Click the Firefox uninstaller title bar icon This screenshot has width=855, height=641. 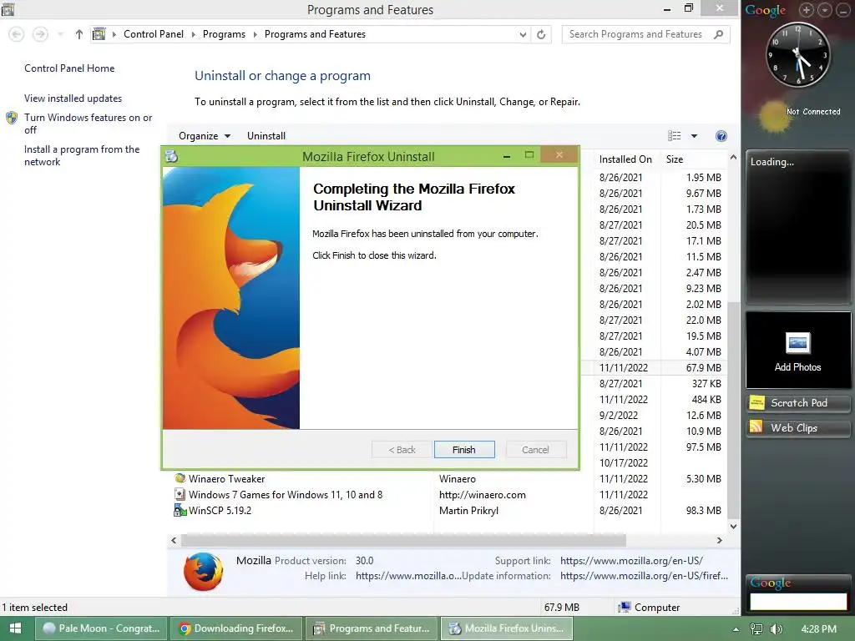(171, 156)
